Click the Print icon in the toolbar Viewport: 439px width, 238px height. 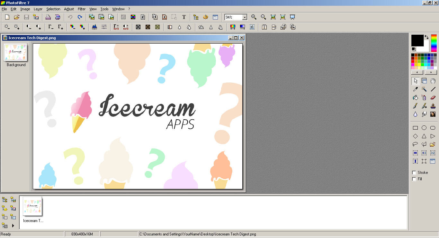click(48, 17)
